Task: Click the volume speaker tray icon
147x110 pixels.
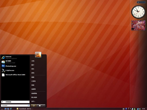Action: coord(140,109)
